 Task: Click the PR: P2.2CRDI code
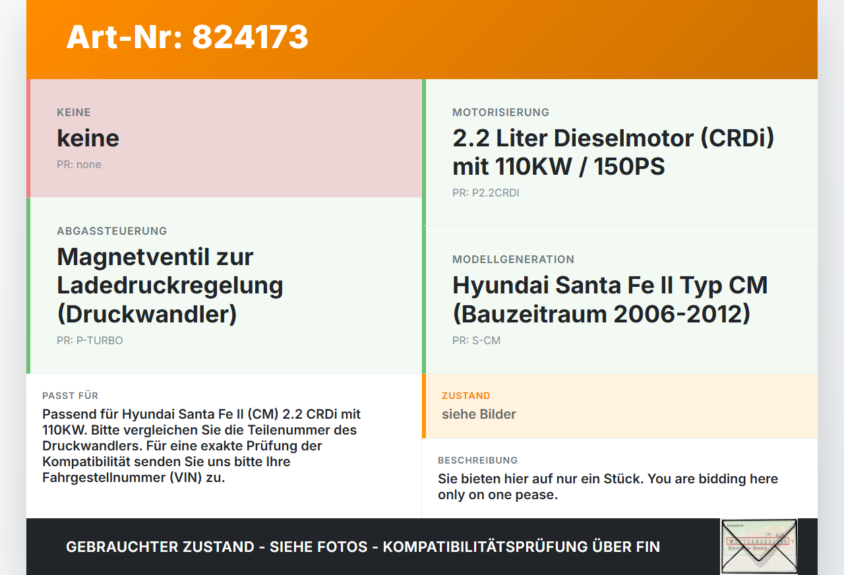(x=486, y=193)
